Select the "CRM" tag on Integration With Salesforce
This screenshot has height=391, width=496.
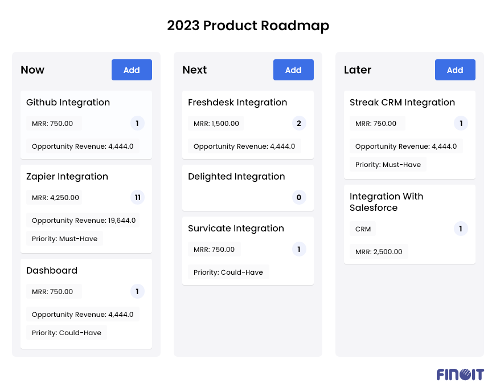[363, 229]
